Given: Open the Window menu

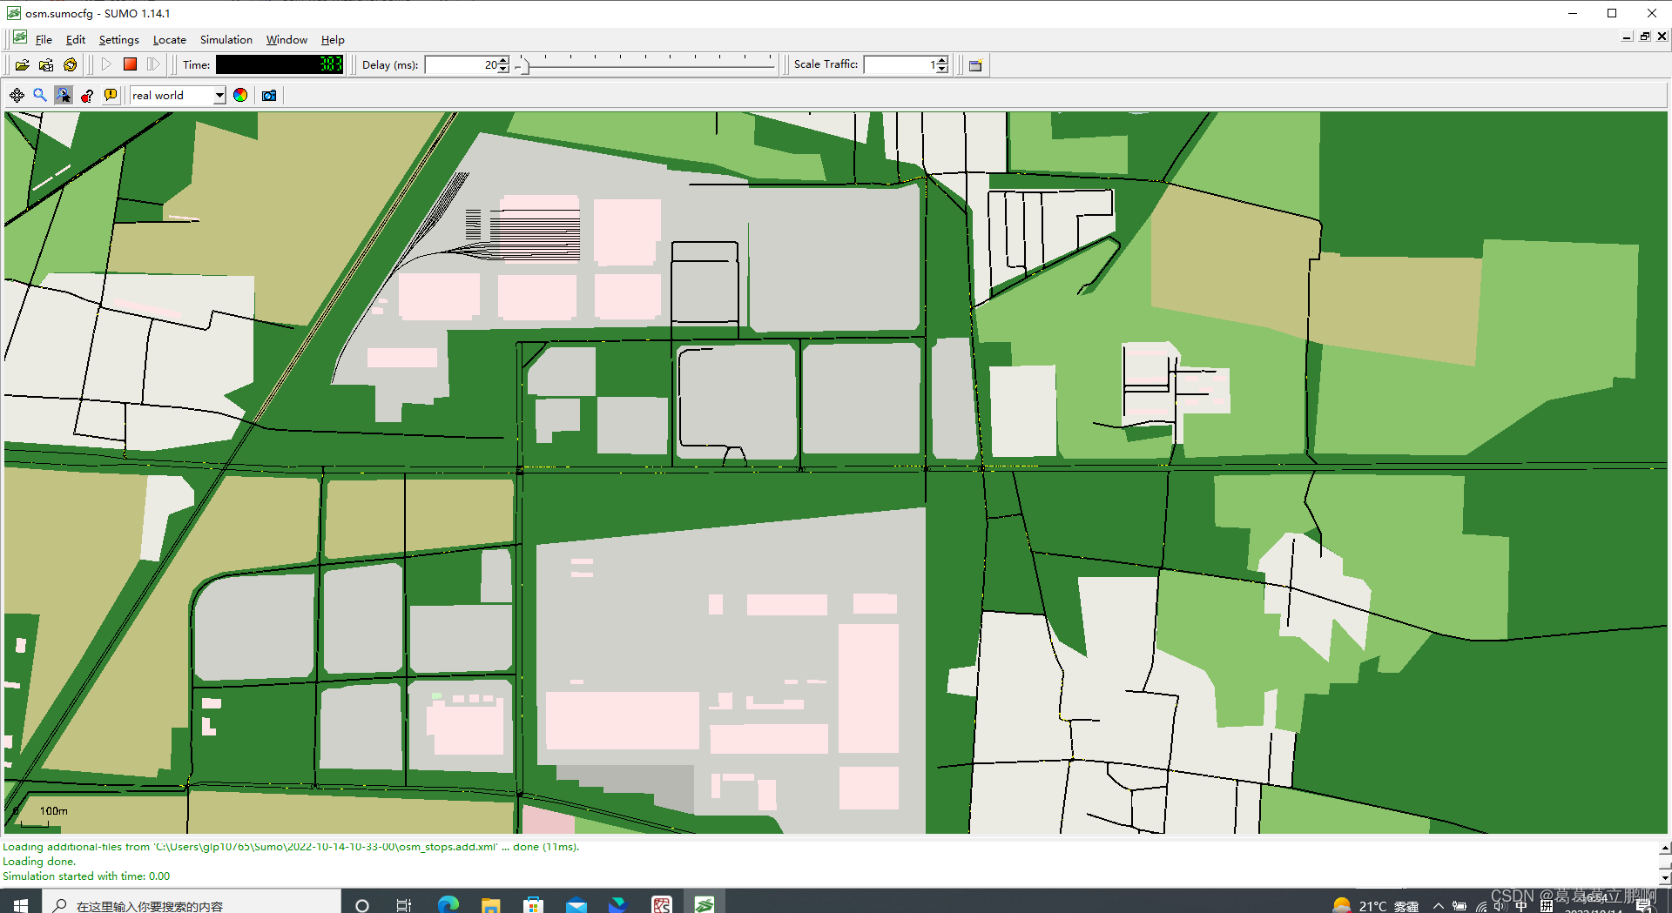Looking at the screenshot, I should pos(287,40).
